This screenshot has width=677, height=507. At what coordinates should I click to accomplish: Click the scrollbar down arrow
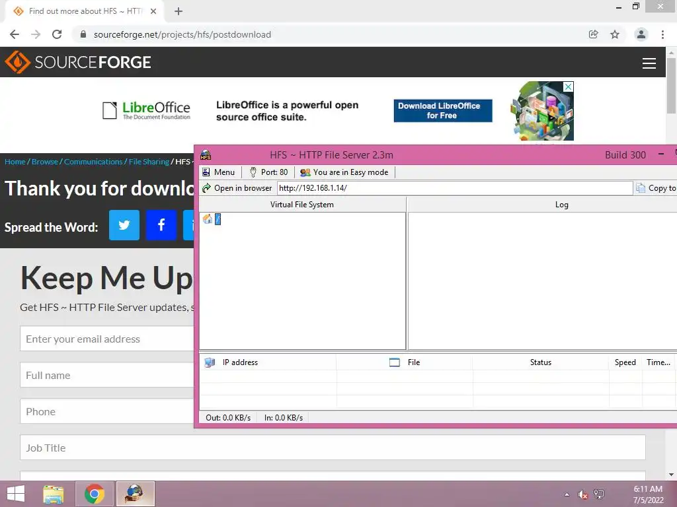point(672,475)
